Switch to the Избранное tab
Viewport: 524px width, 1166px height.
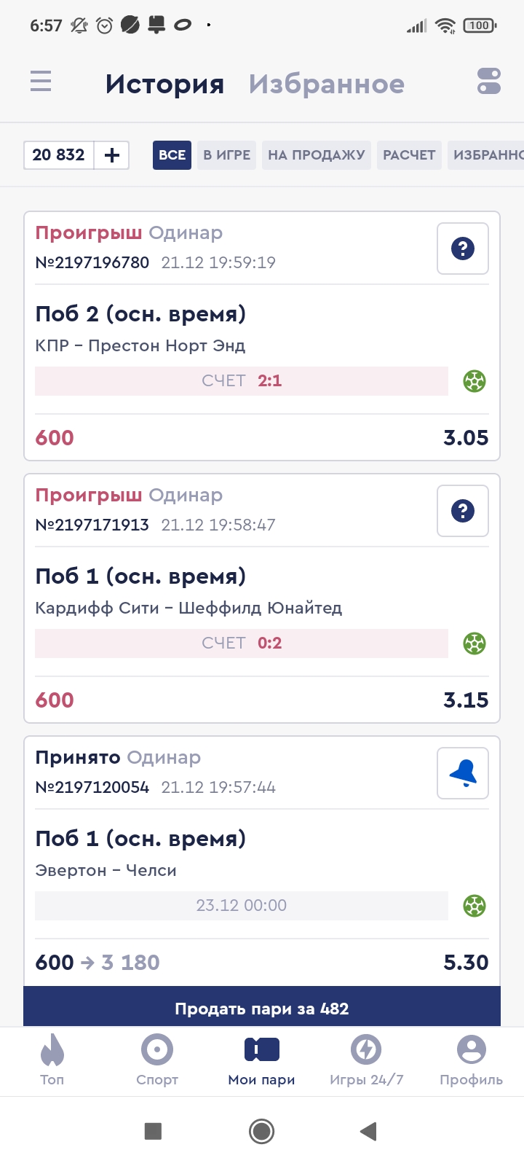pyautogui.click(x=327, y=85)
